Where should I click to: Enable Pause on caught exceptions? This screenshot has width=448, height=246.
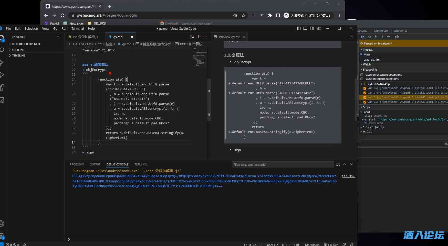tap(362, 79)
